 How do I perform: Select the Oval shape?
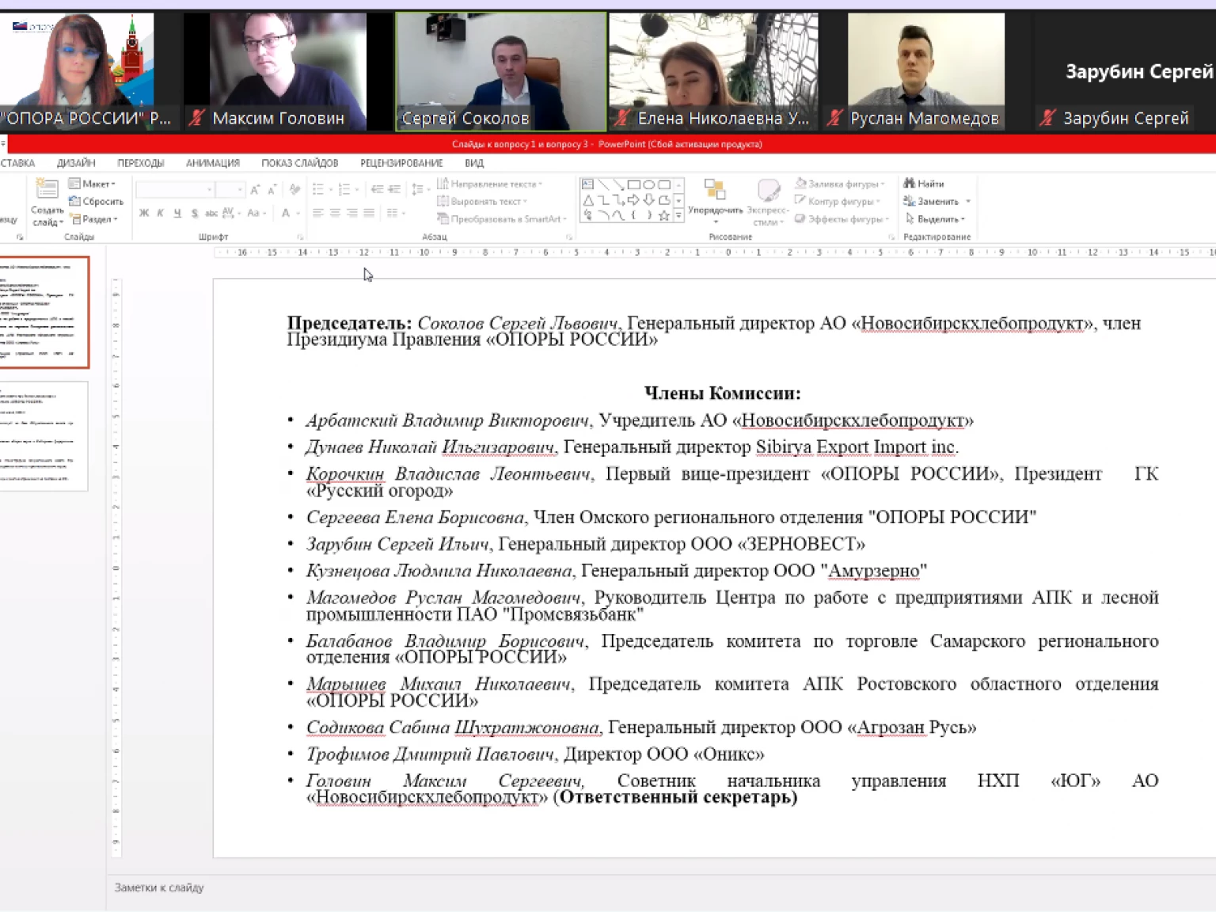point(648,184)
